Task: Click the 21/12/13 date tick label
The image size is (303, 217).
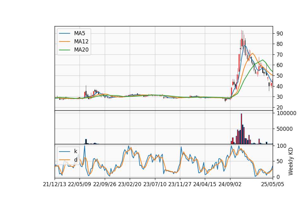Action: pyautogui.click(x=55, y=184)
